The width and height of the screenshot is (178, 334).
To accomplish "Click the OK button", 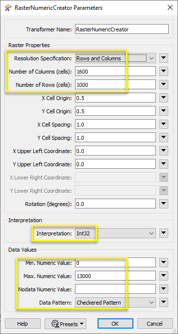I will pyautogui.click(x=115, y=324).
